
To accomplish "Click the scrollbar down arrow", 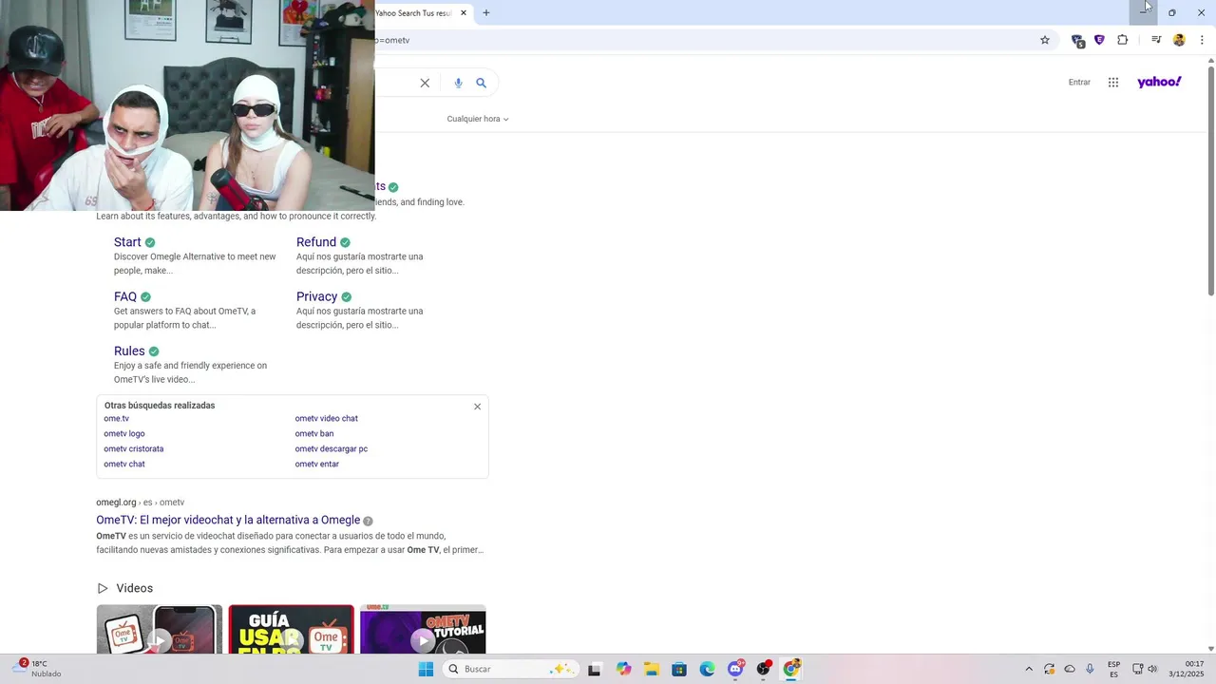I will (1211, 649).
